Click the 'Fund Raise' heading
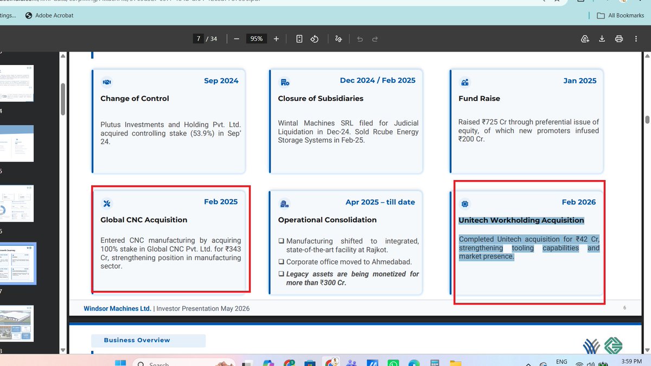Image resolution: width=651 pixels, height=366 pixels. 479,99
